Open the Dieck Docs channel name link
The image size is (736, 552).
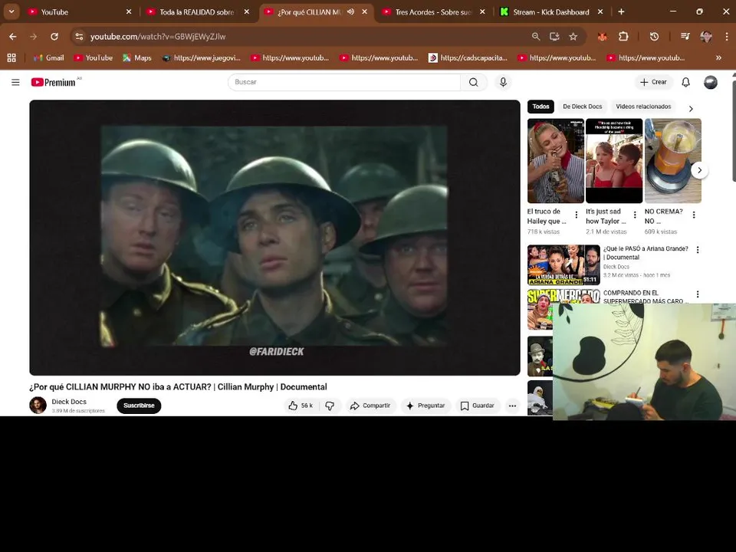point(69,402)
